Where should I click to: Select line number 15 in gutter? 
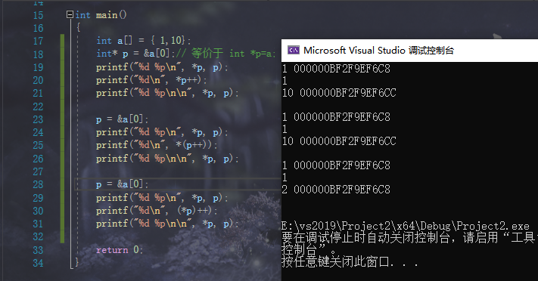(x=38, y=15)
